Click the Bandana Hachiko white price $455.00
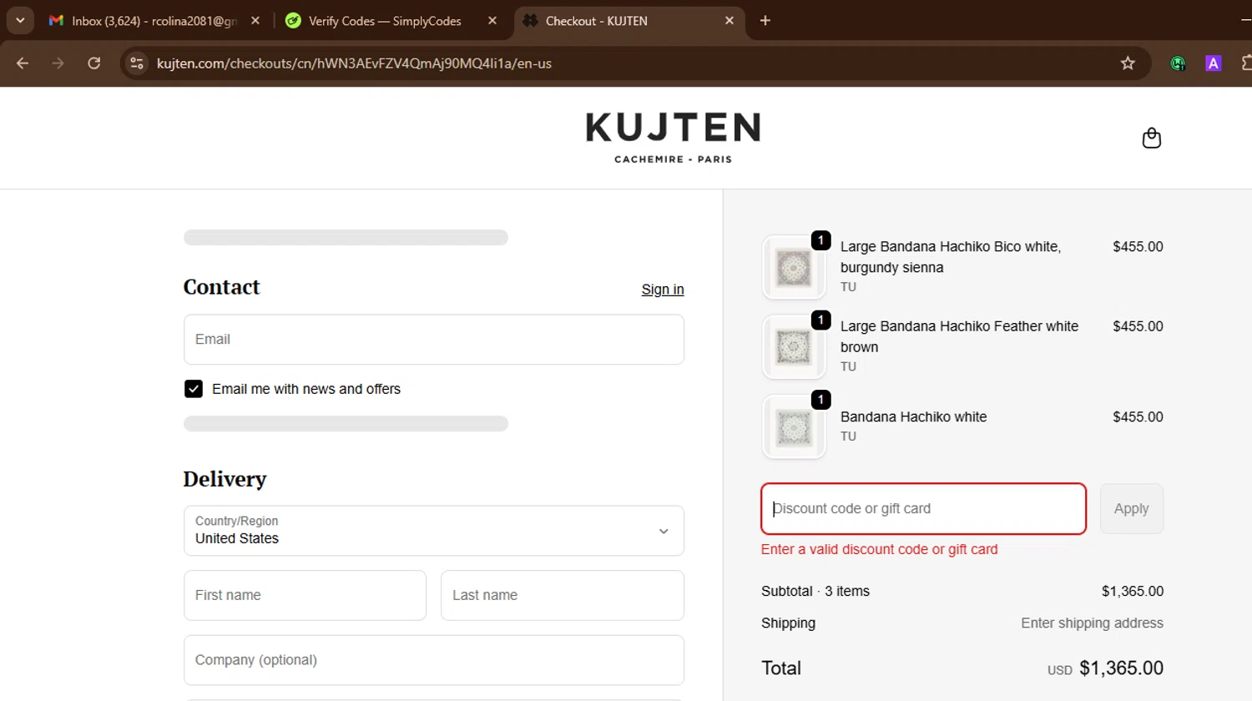 pyautogui.click(x=1138, y=416)
